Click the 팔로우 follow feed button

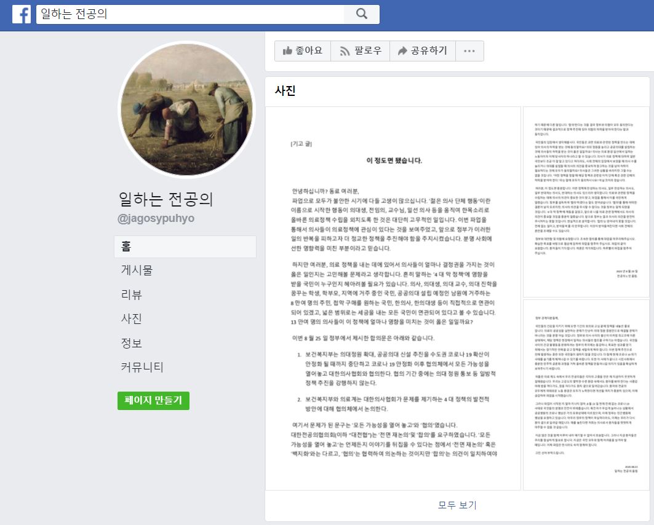coord(361,51)
